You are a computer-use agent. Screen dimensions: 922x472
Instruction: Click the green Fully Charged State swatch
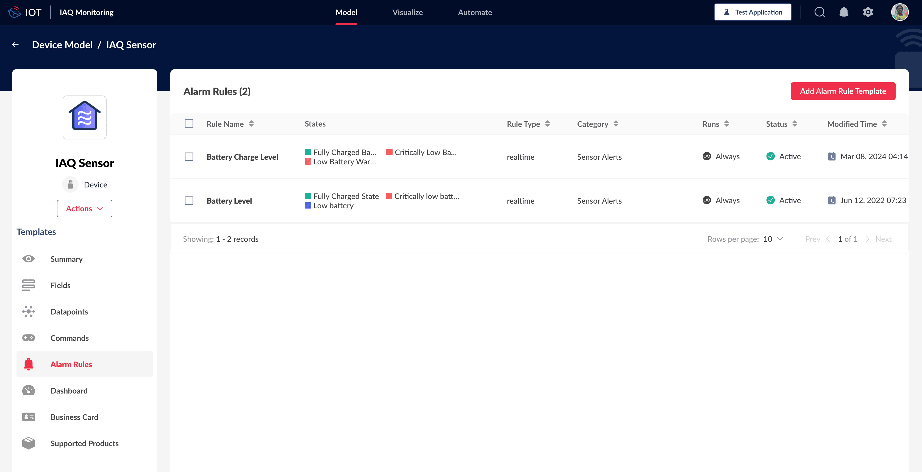(307, 196)
